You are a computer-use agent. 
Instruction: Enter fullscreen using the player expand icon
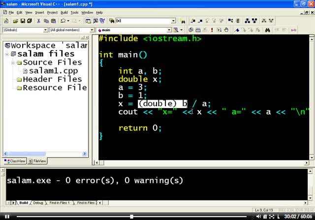click(x=272, y=217)
